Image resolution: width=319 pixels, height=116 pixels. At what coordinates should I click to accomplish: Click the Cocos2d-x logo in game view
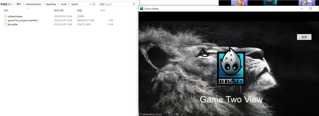point(231,66)
